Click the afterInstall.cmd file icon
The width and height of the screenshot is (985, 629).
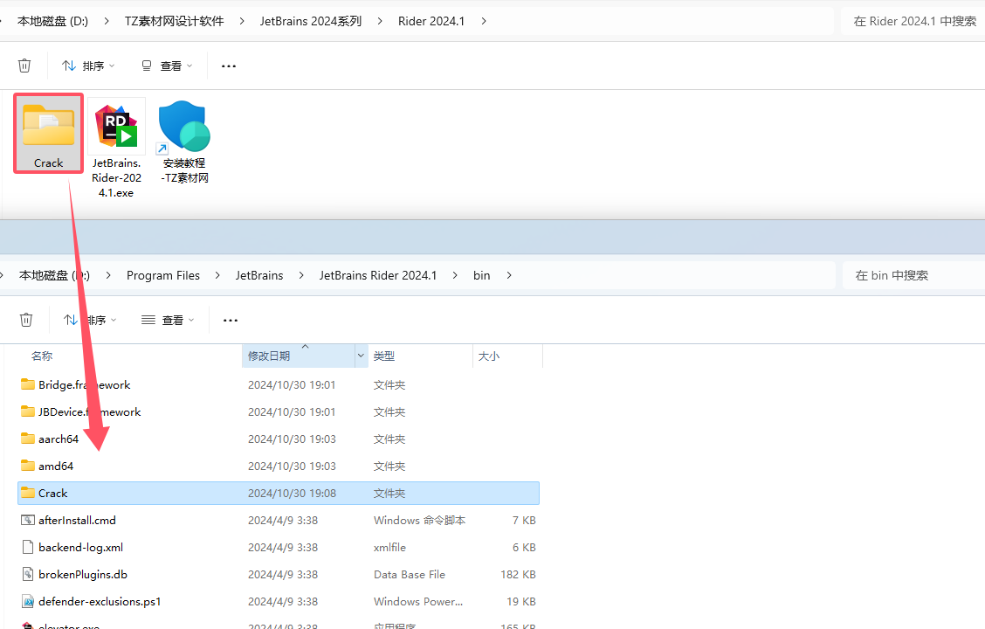tap(28, 520)
